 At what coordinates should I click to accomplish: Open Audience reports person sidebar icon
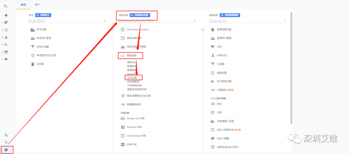[6, 37]
